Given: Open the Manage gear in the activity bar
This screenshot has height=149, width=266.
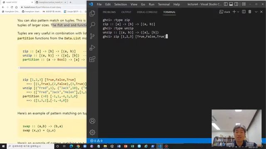Looking at the screenshot, I should (x=92, y=132).
